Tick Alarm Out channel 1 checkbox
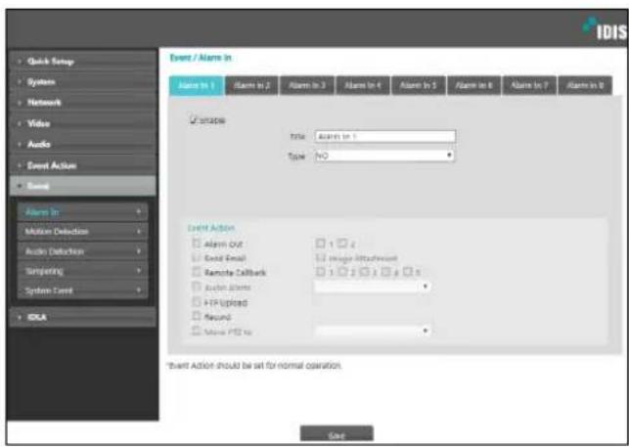 (320, 244)
